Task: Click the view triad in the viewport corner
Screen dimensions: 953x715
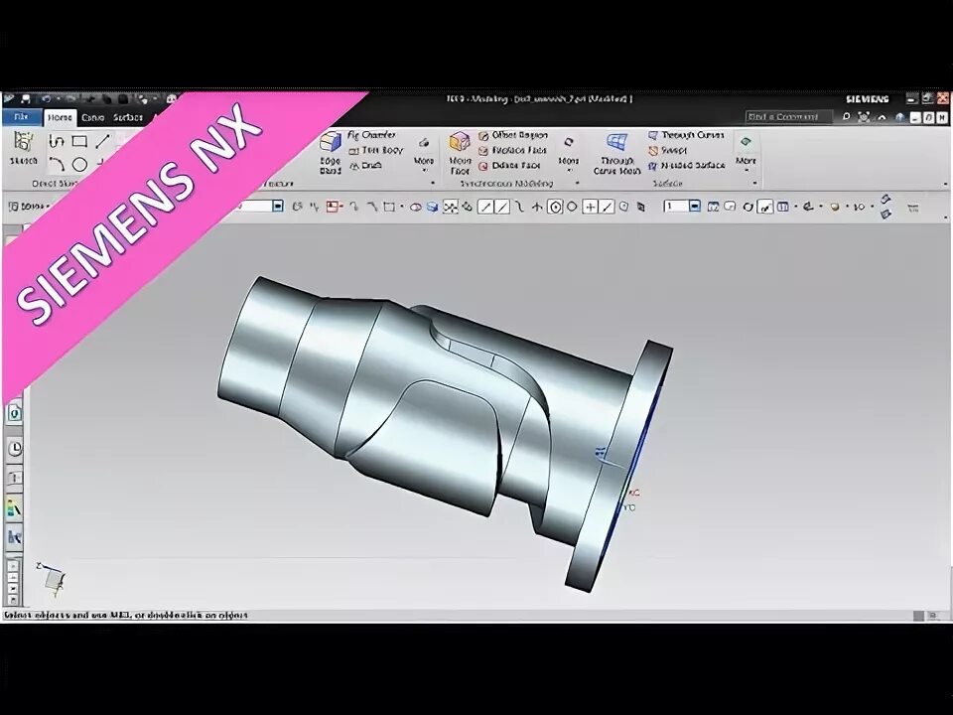Action: point(51,577)
